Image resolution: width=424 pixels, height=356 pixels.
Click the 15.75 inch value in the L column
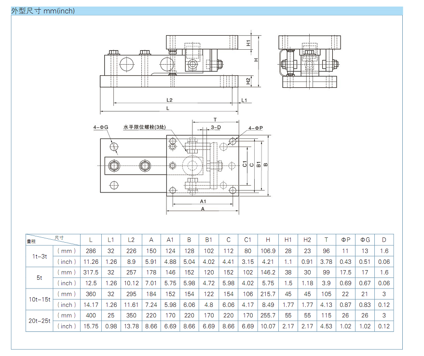click(x=91, y=327)
